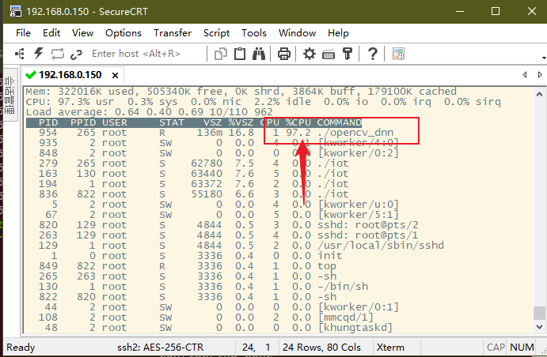Screen dimensions: 547x357
Task: Click the Paste clipboard icon
Action: pos(240,54)
